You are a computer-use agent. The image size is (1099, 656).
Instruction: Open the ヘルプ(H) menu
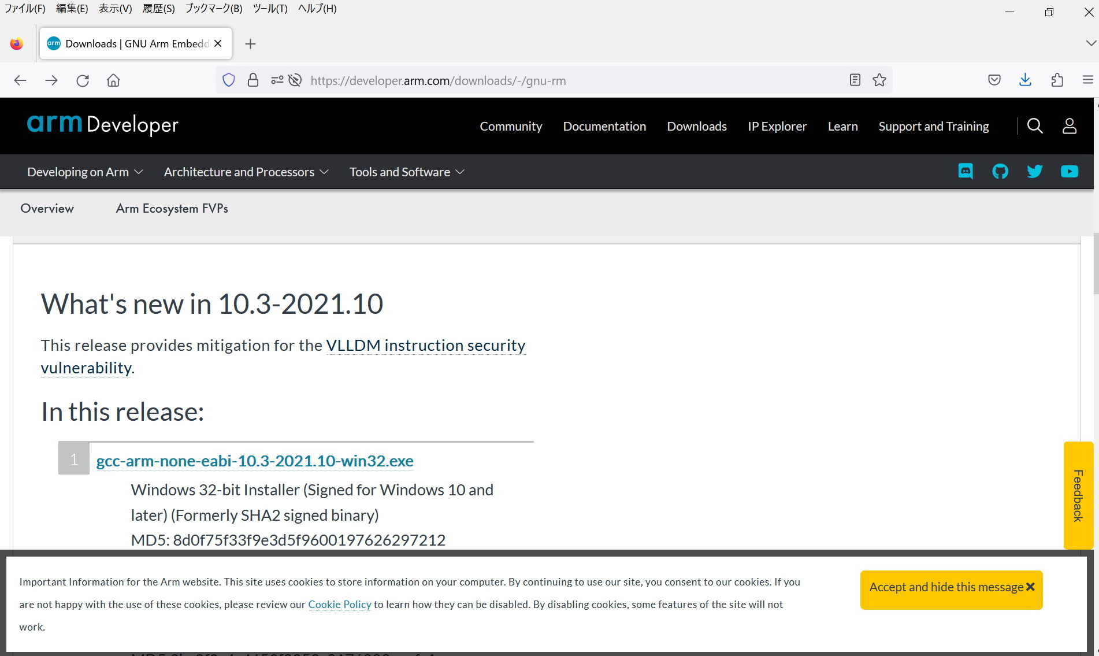317,9
